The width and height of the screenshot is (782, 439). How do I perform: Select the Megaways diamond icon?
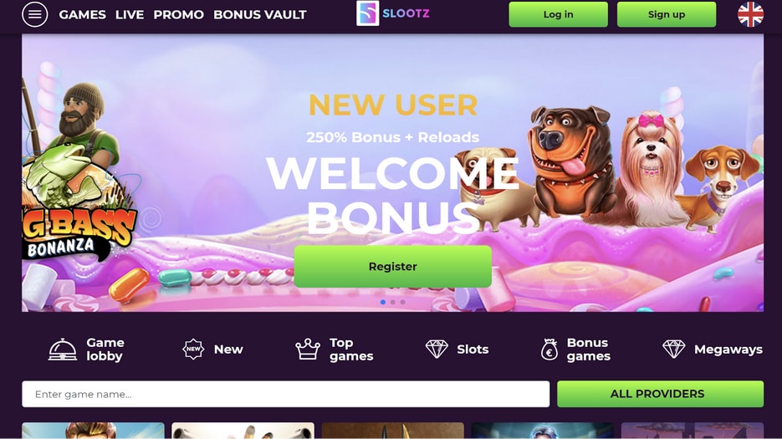(674, 350)
